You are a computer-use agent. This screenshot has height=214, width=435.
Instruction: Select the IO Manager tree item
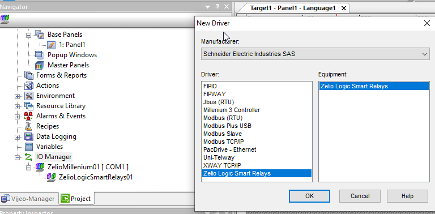coord(54,157)
